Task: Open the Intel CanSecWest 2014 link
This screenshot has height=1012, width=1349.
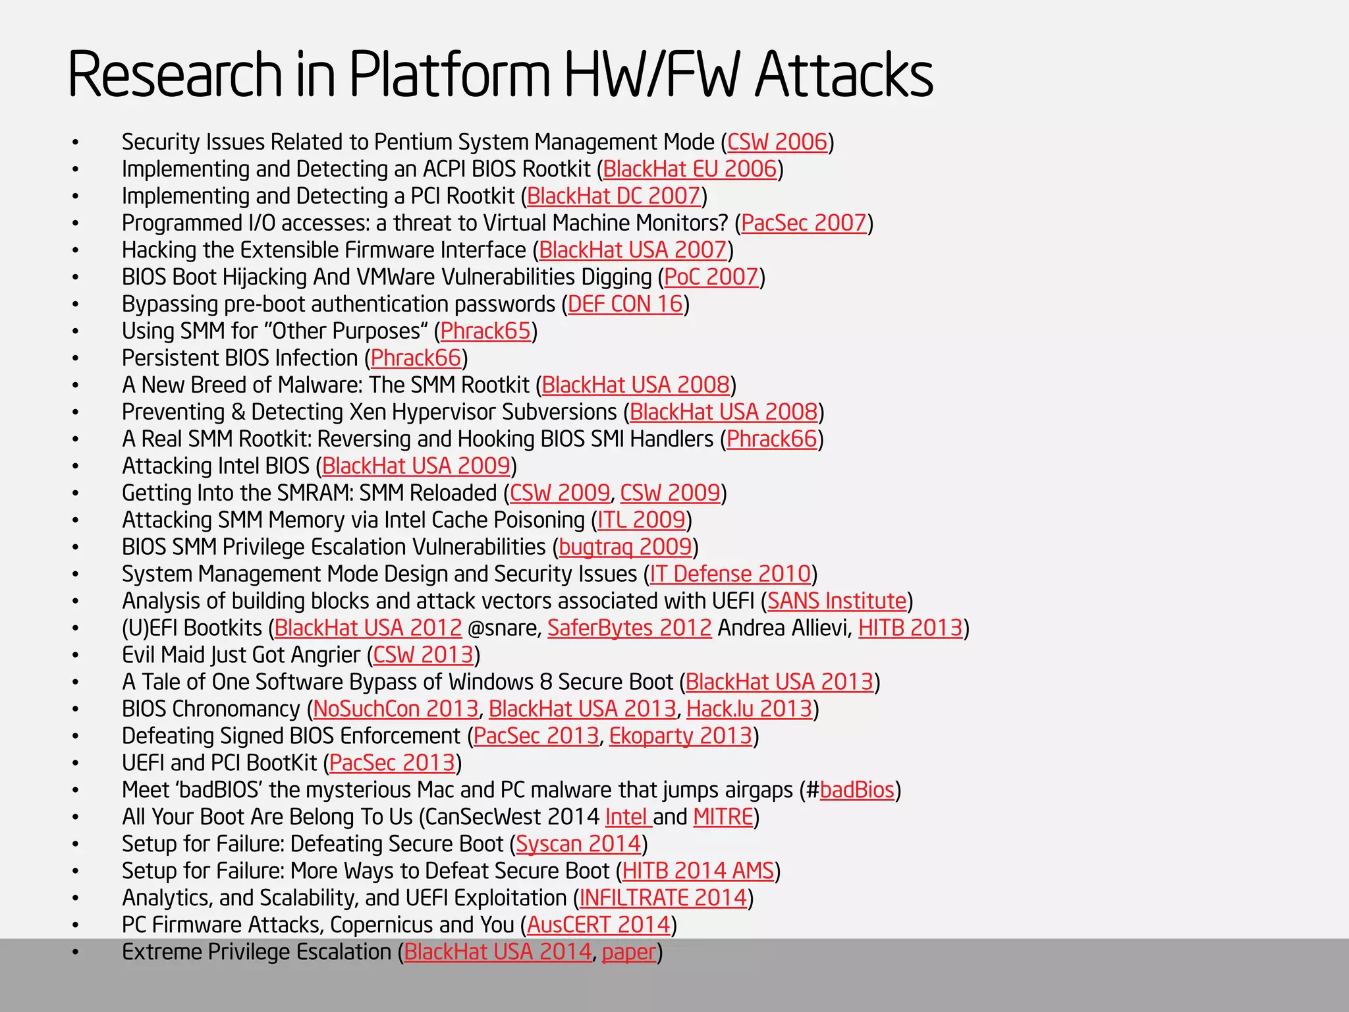Action: pyautogui.click(x=628, y=818)
